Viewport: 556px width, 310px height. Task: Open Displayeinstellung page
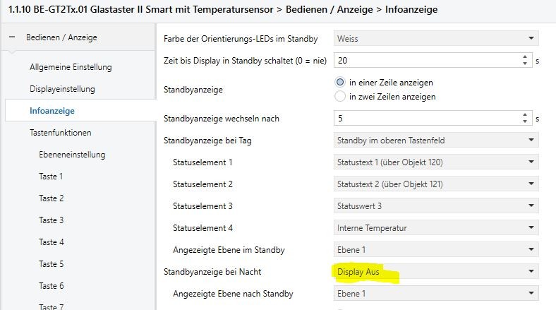coord(62,89)
